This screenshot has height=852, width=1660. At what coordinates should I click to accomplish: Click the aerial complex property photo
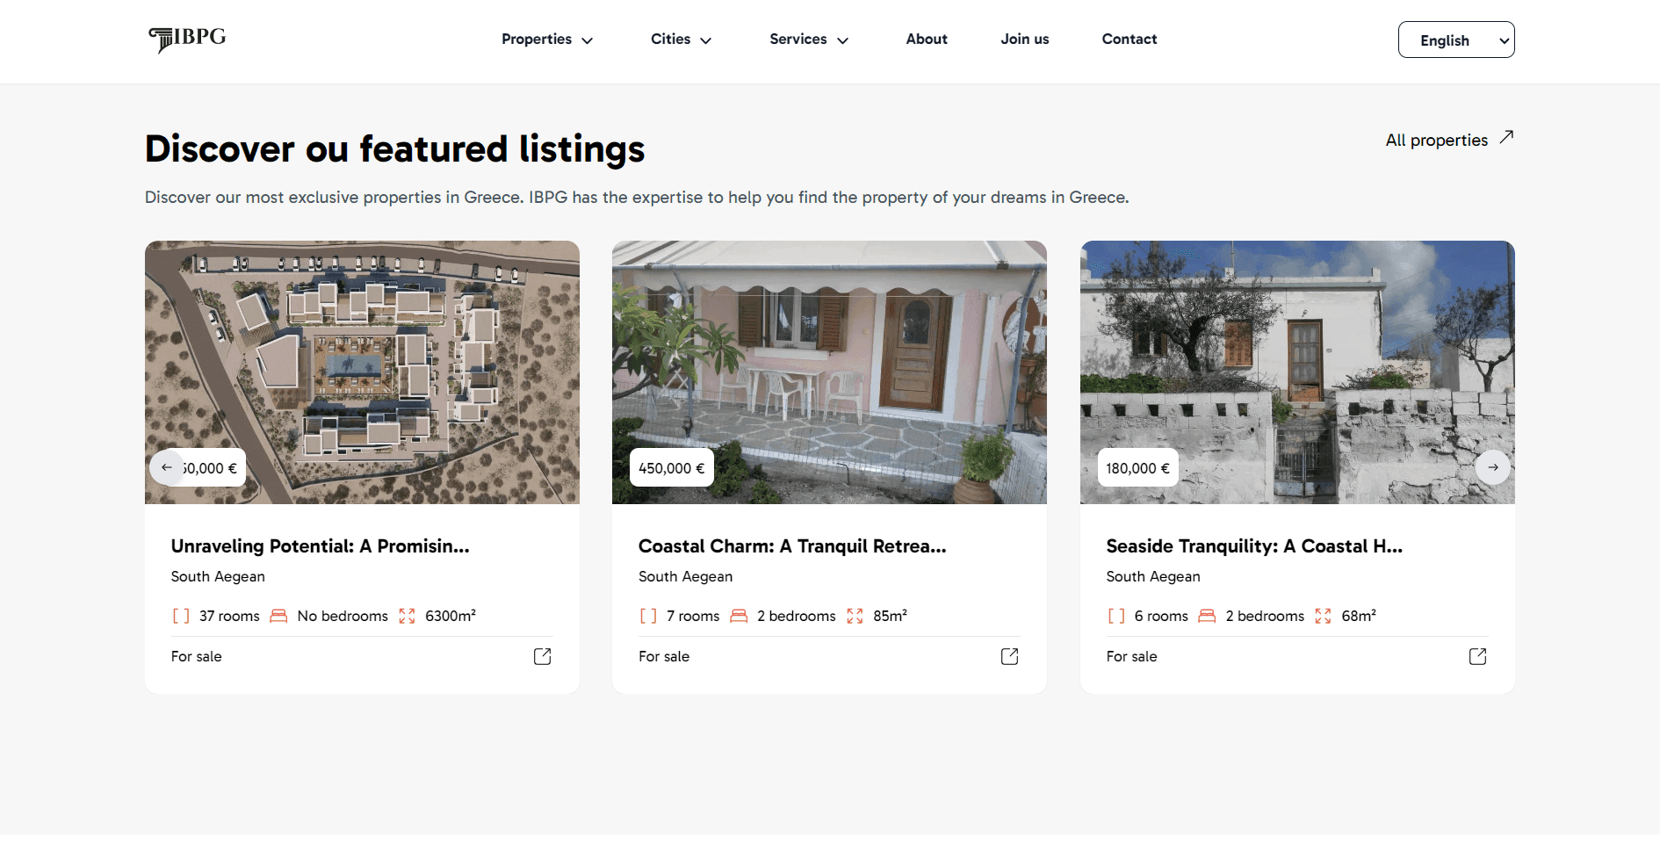362,351
